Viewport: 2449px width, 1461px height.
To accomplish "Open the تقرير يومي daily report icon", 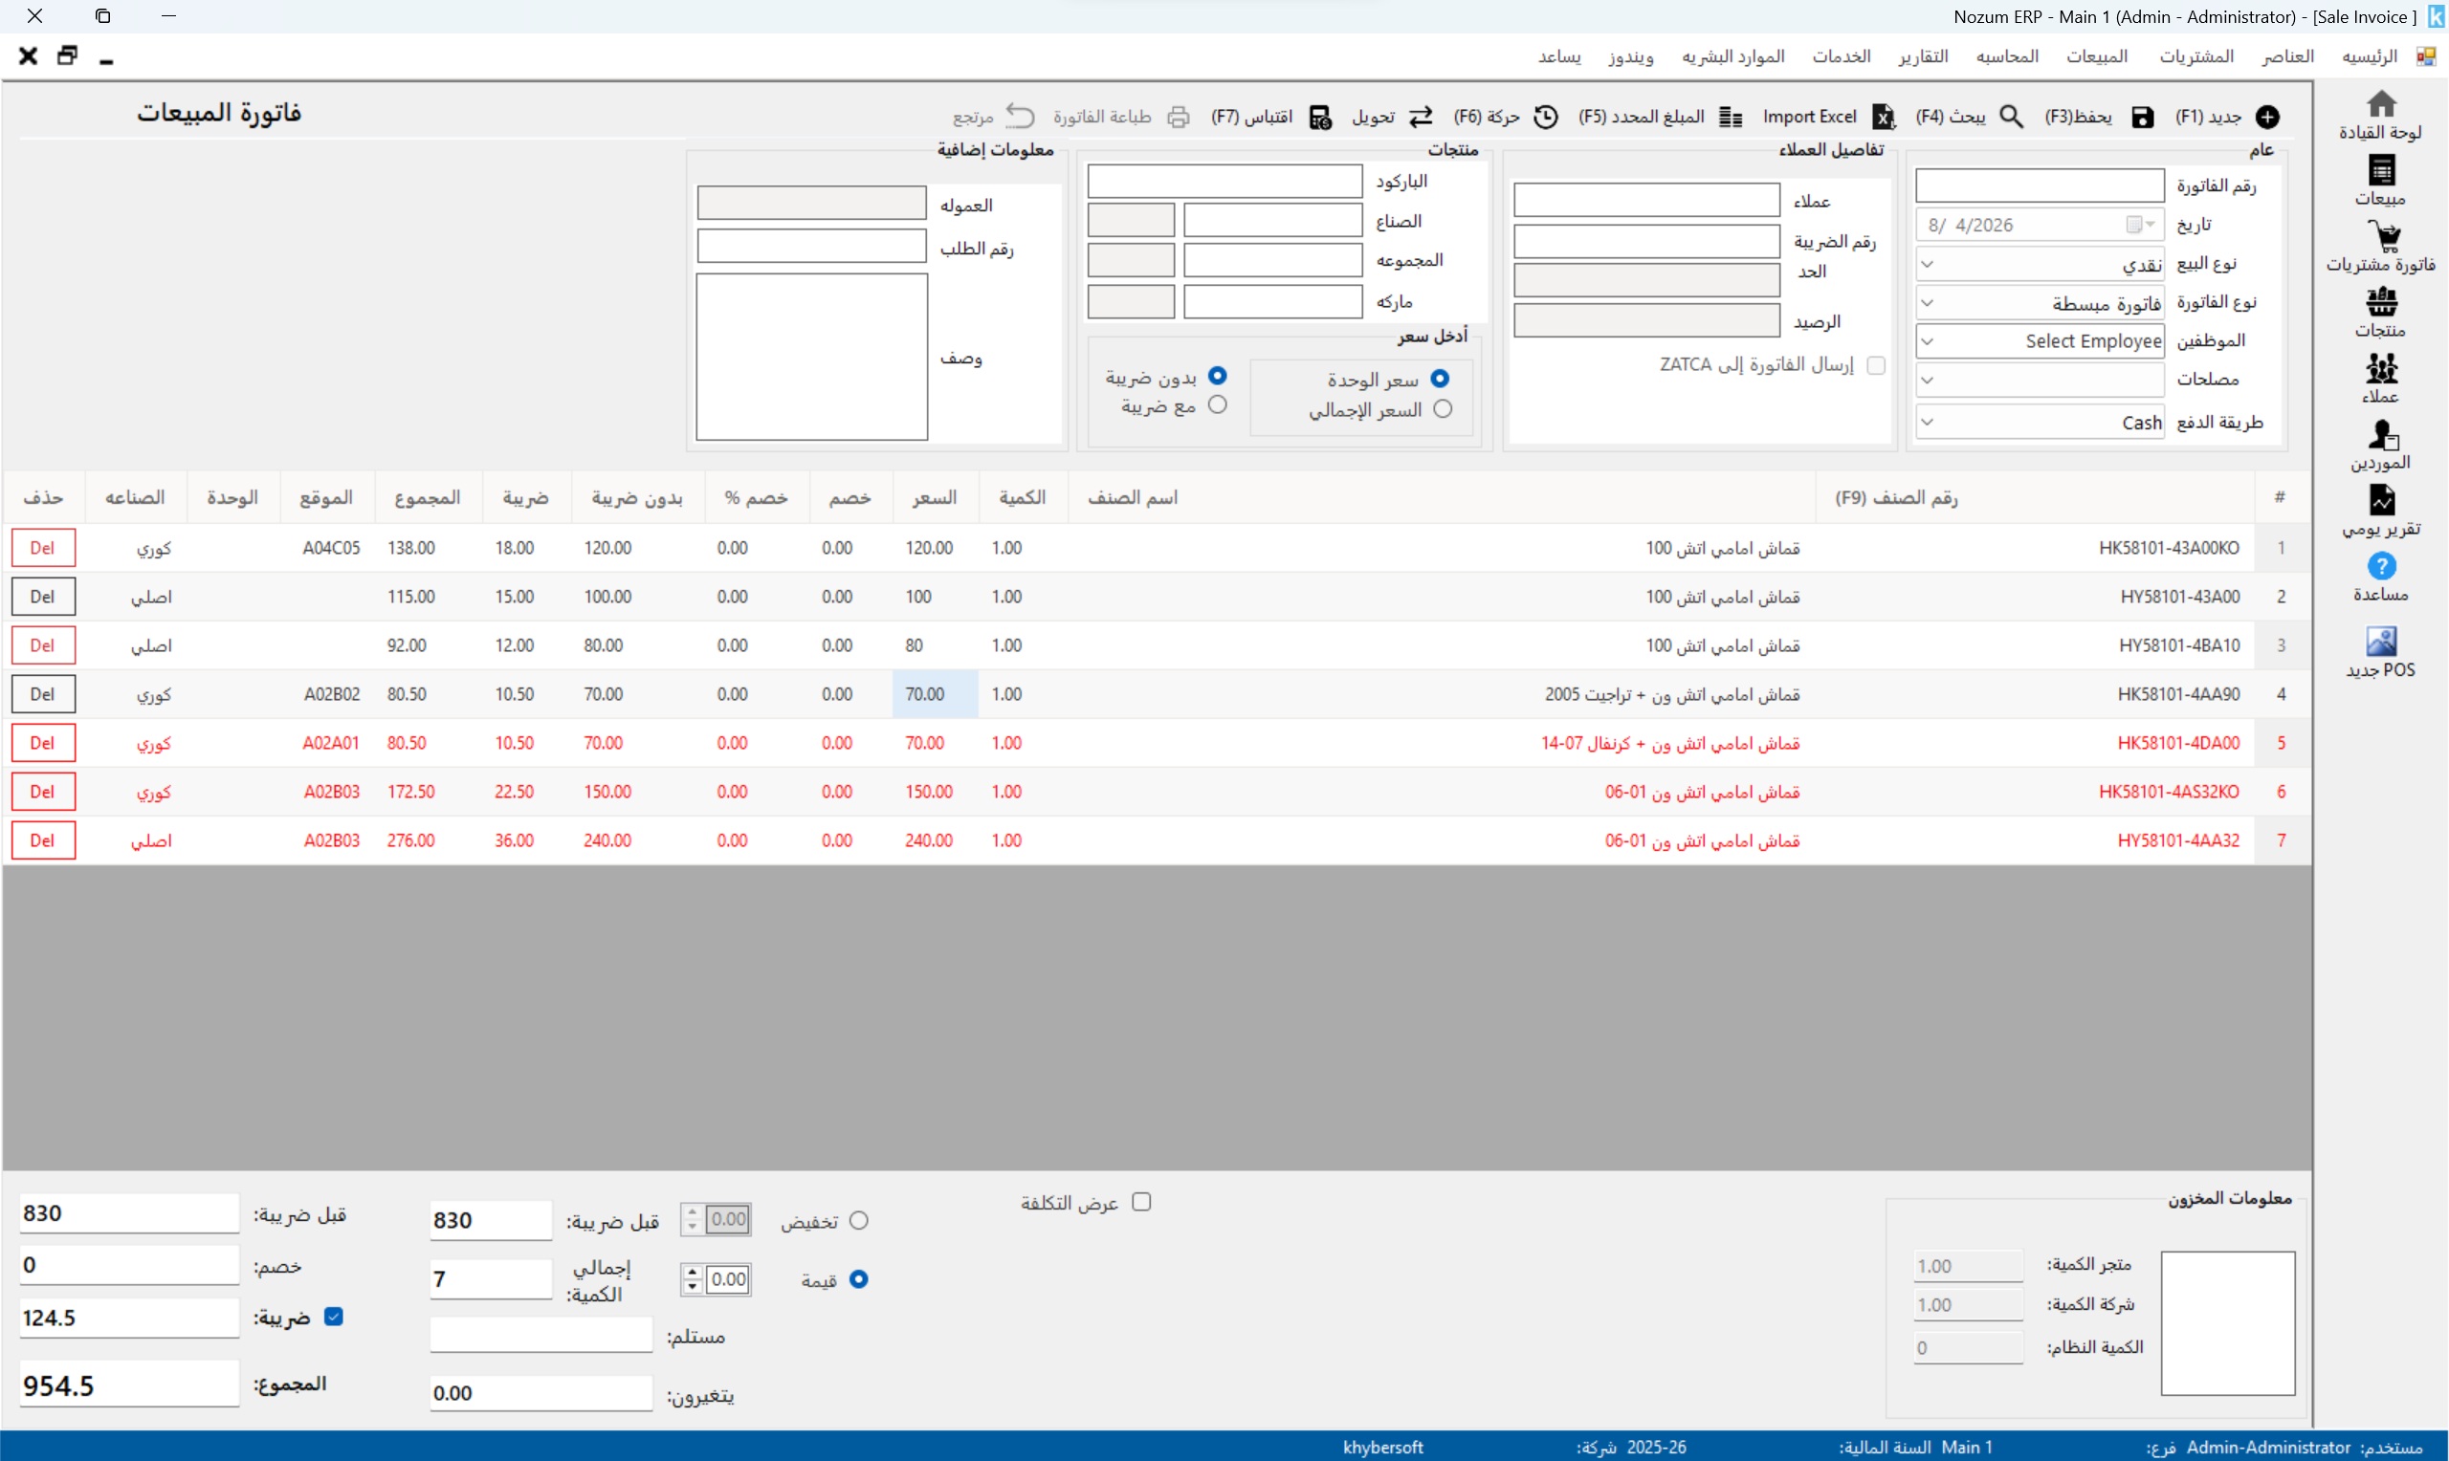I will click(2381, 500).
